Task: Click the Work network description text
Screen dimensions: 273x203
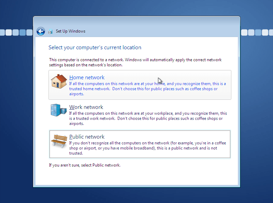Action: [147, 118]
